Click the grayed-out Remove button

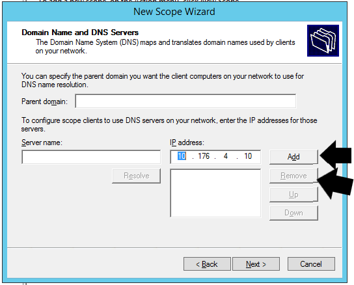293,176
